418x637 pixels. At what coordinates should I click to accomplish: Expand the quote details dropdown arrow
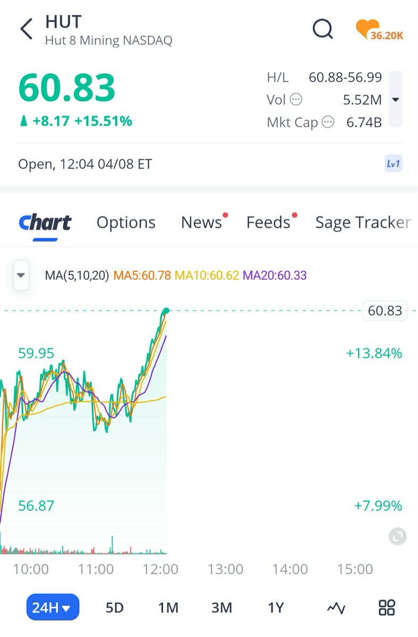tap(396, 99)
